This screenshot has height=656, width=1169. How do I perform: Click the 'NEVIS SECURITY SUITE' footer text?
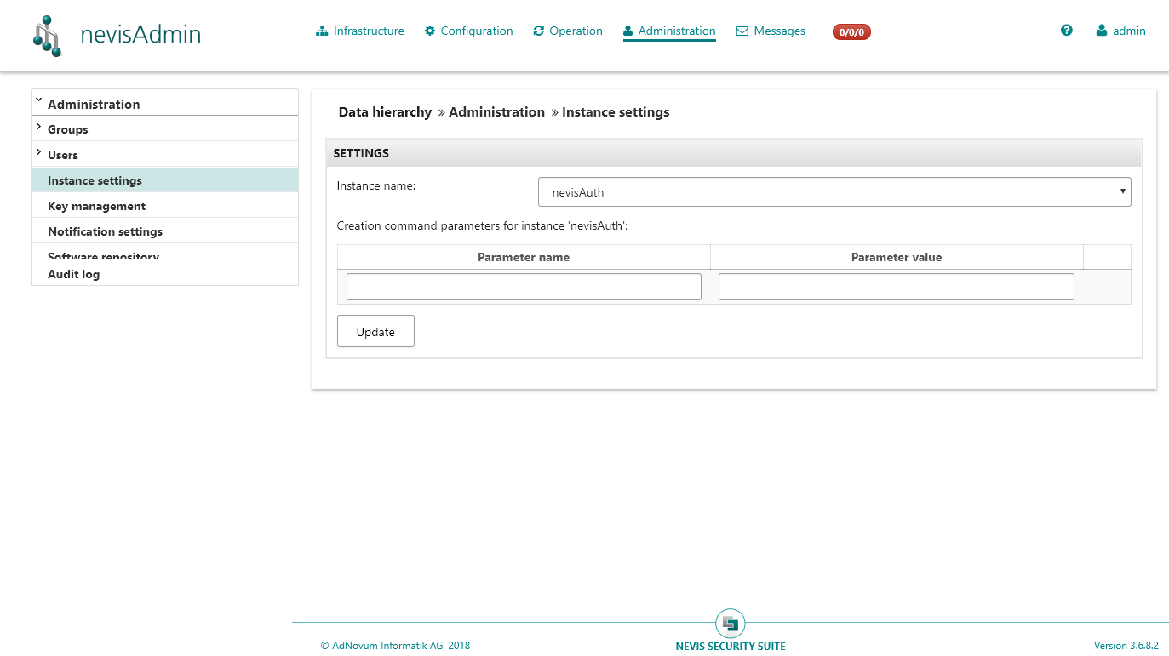pyautogui.click(x=731, y=647)
